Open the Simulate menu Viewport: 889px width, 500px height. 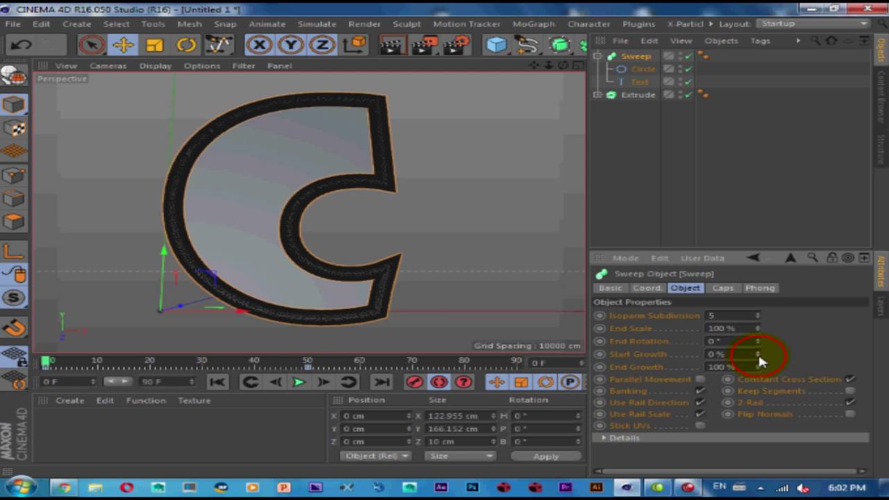click(x=317, y=24)
